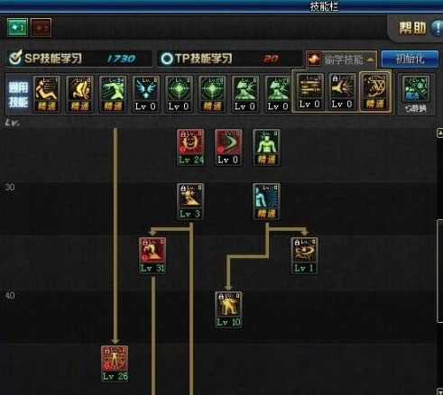Switch to the green skill page I tab
The image size is (443, 395).
tap(17, 27)
